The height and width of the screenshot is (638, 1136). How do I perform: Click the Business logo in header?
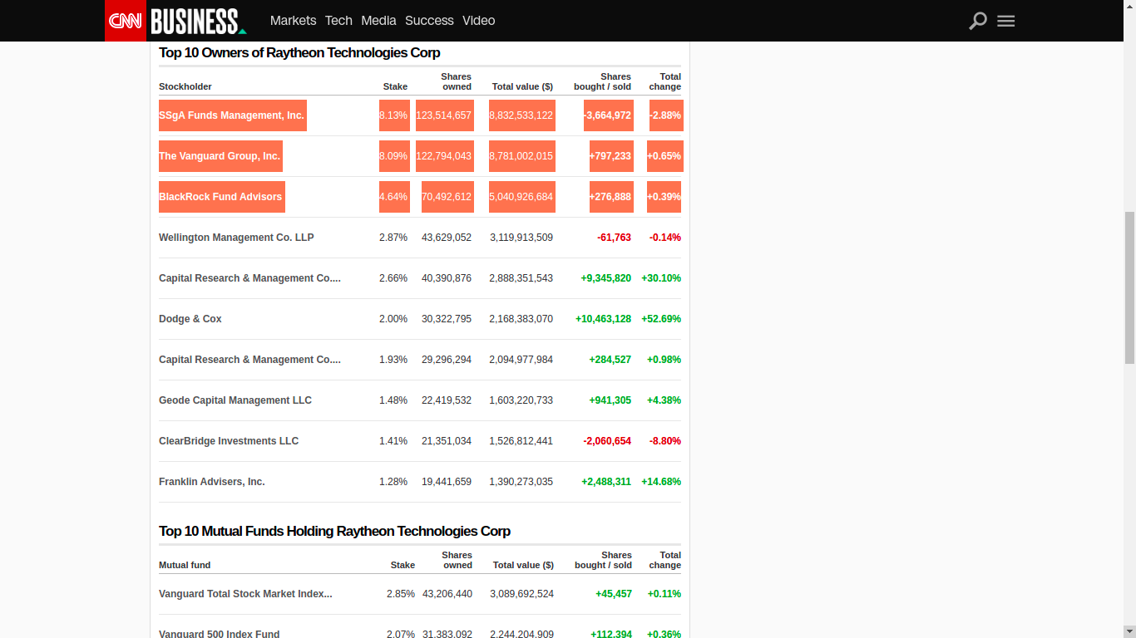coord(197,21)
